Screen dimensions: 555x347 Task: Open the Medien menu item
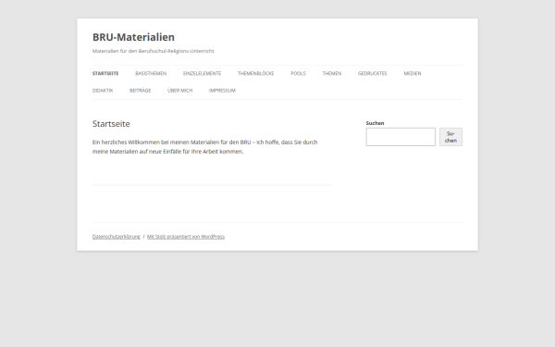click(x=413, y=74)
